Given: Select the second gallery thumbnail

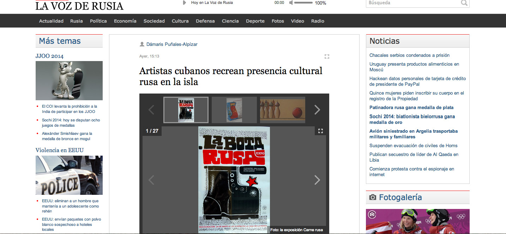Looking at the screenshot, I should pos(234,110).
